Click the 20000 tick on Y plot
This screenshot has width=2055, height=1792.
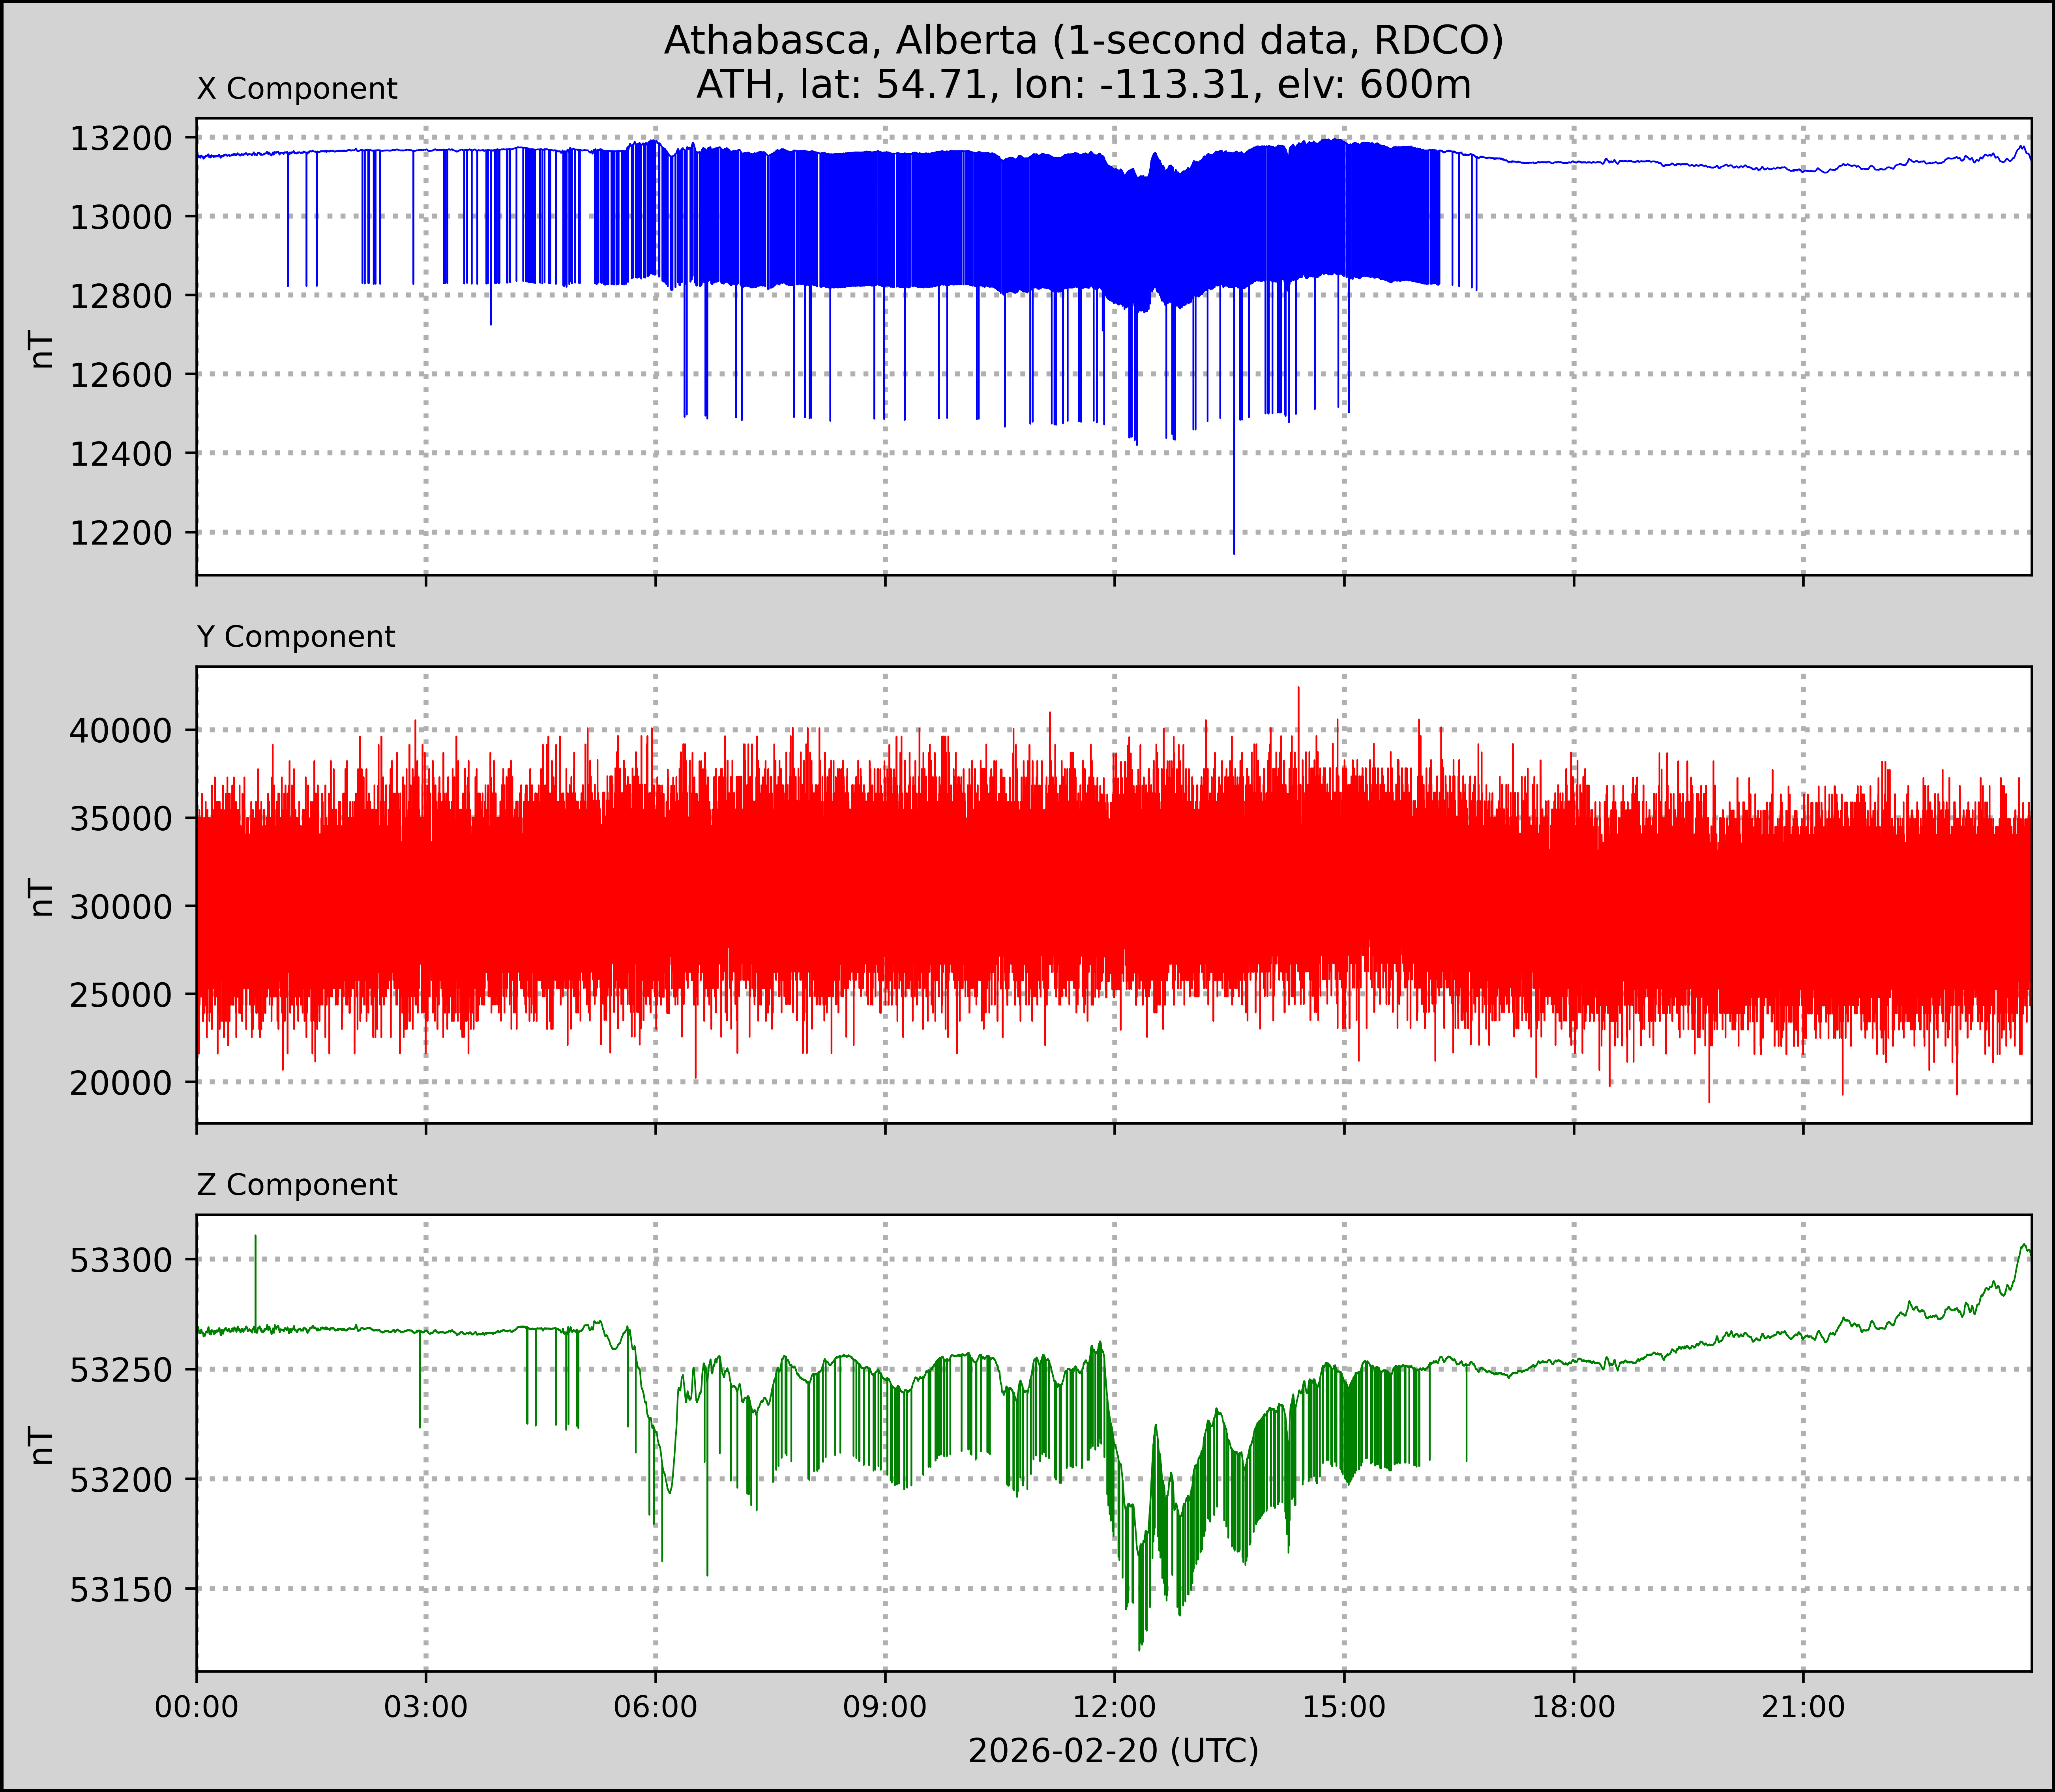coord(121,1083)
